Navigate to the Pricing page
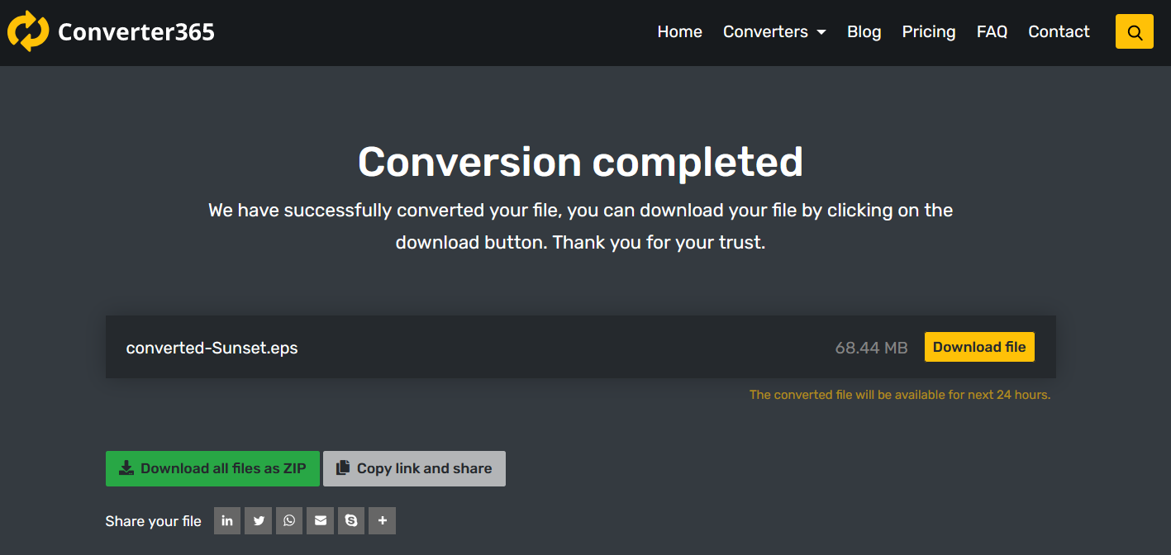 tap(928, 32)
